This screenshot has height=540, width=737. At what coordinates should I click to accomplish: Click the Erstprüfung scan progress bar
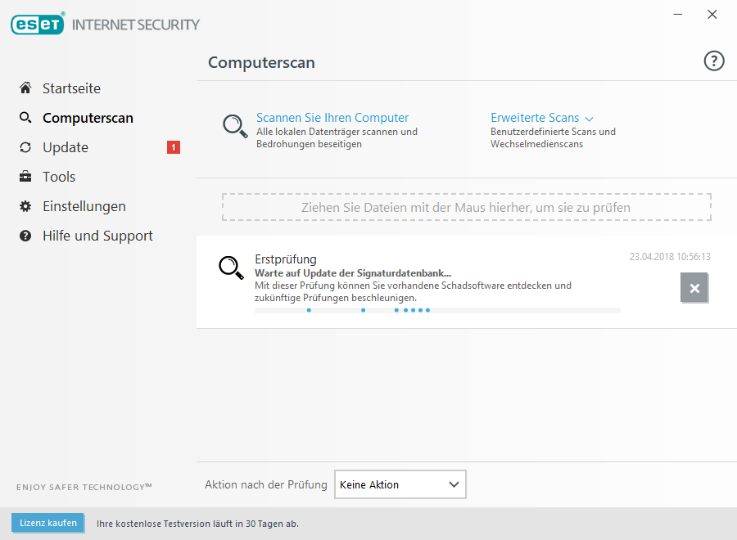coord(437,310)
